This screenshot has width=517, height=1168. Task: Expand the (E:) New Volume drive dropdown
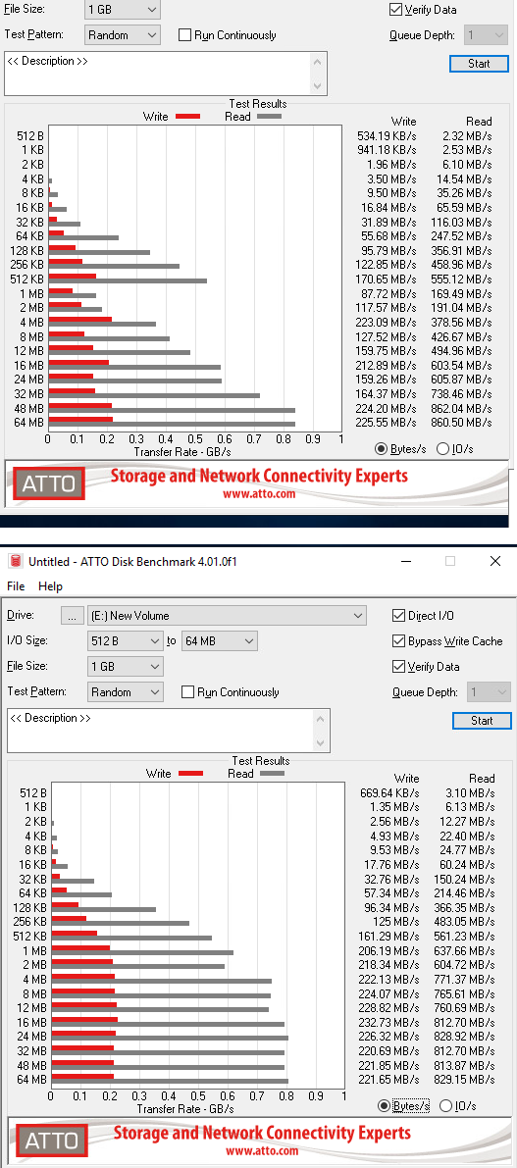[x=228, y=616]
